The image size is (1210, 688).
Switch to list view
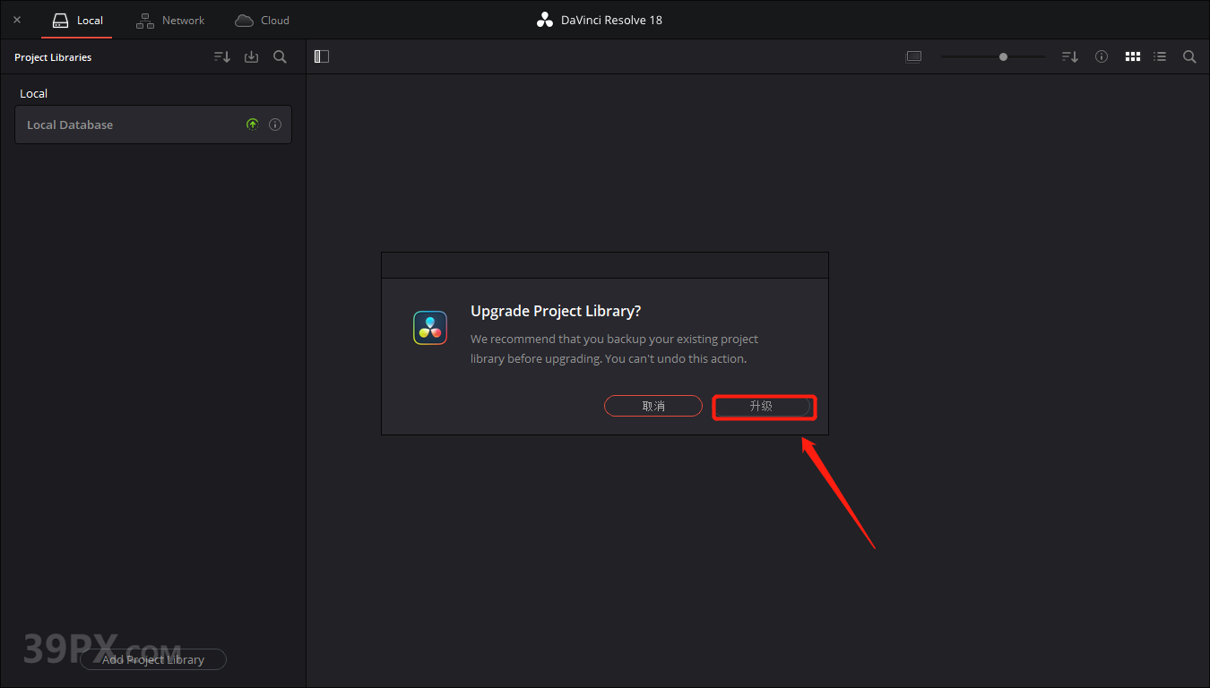(1160, 56)
